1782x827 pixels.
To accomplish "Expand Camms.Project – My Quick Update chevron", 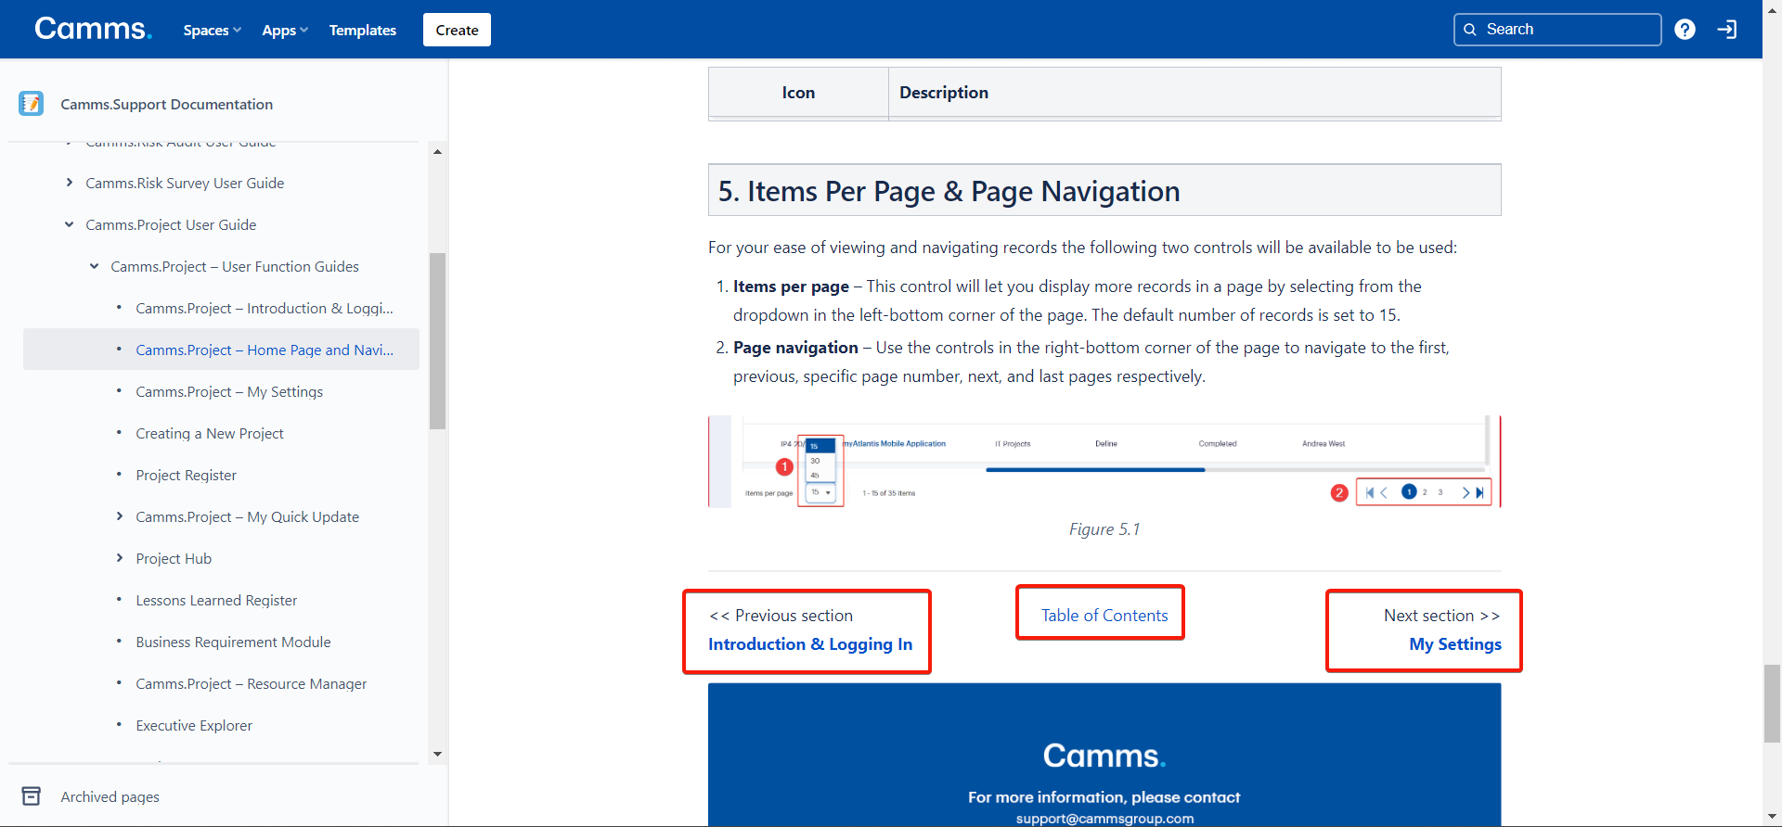I will 120,516.
